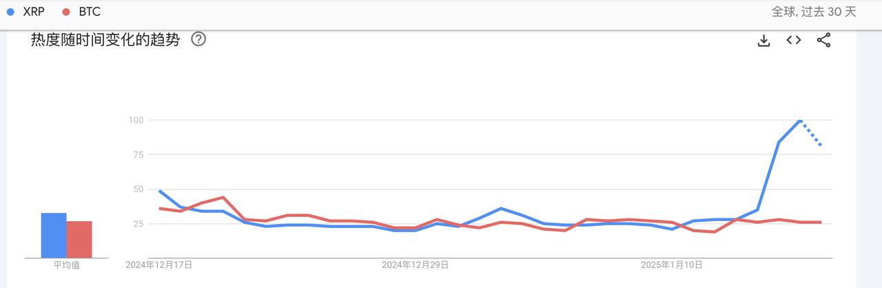The height and width of the screenshot is (288, 882).
Task: Click the blue dot beside XRP
Action: [10, 12]
